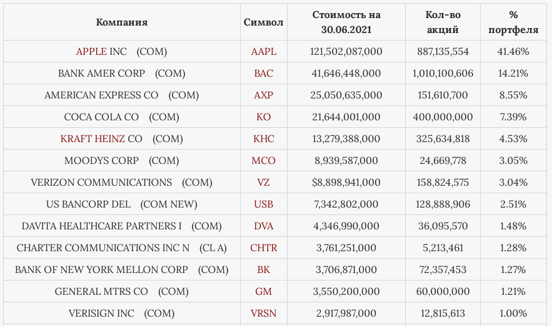Screen dimensions: 552x326
Task: Select the Apple value cell 121,502,087,000
Action: pos(346,52)
